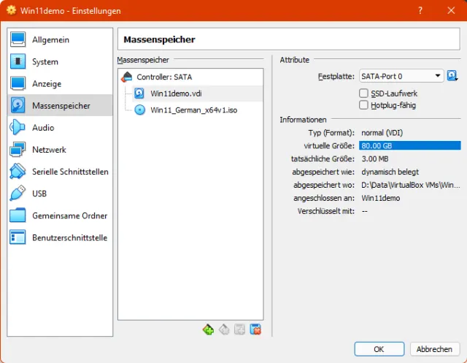Screen dimensions: 467x363
Task: Click the add attachment icon below storage tree
Action: (x=239, y=329)
